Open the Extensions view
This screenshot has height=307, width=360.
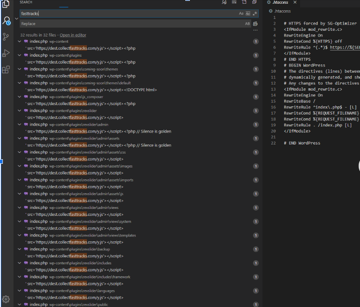pyautogui.click(x=6, y=69)
